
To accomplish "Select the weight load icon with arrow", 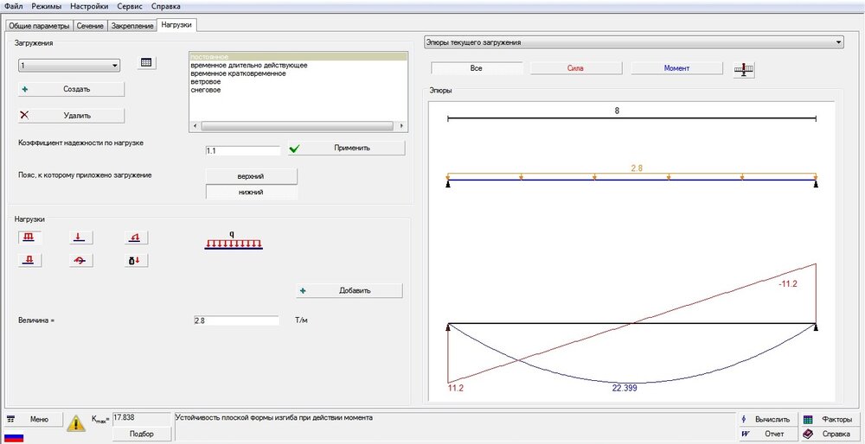I will click(x=137, y=260).
